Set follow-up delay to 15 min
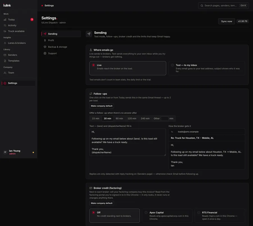The width and height of the screenshot is (253, 226). 96,118
